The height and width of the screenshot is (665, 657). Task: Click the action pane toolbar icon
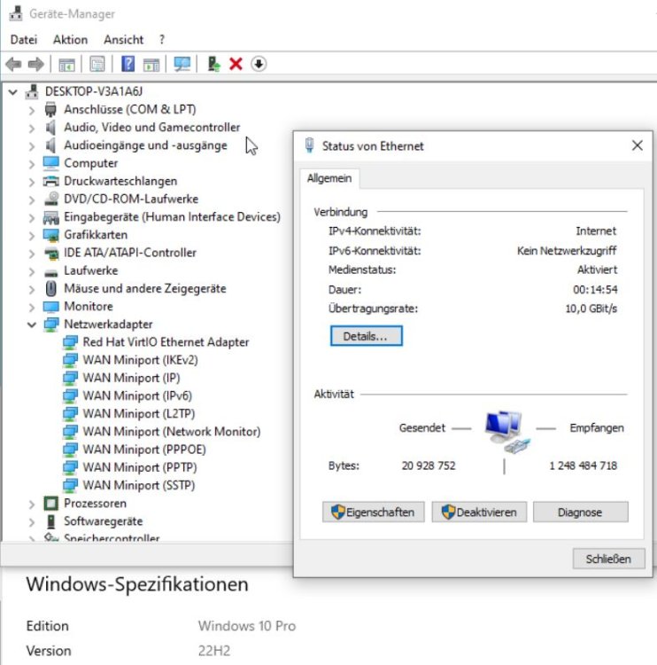click(x=151, y=65)
